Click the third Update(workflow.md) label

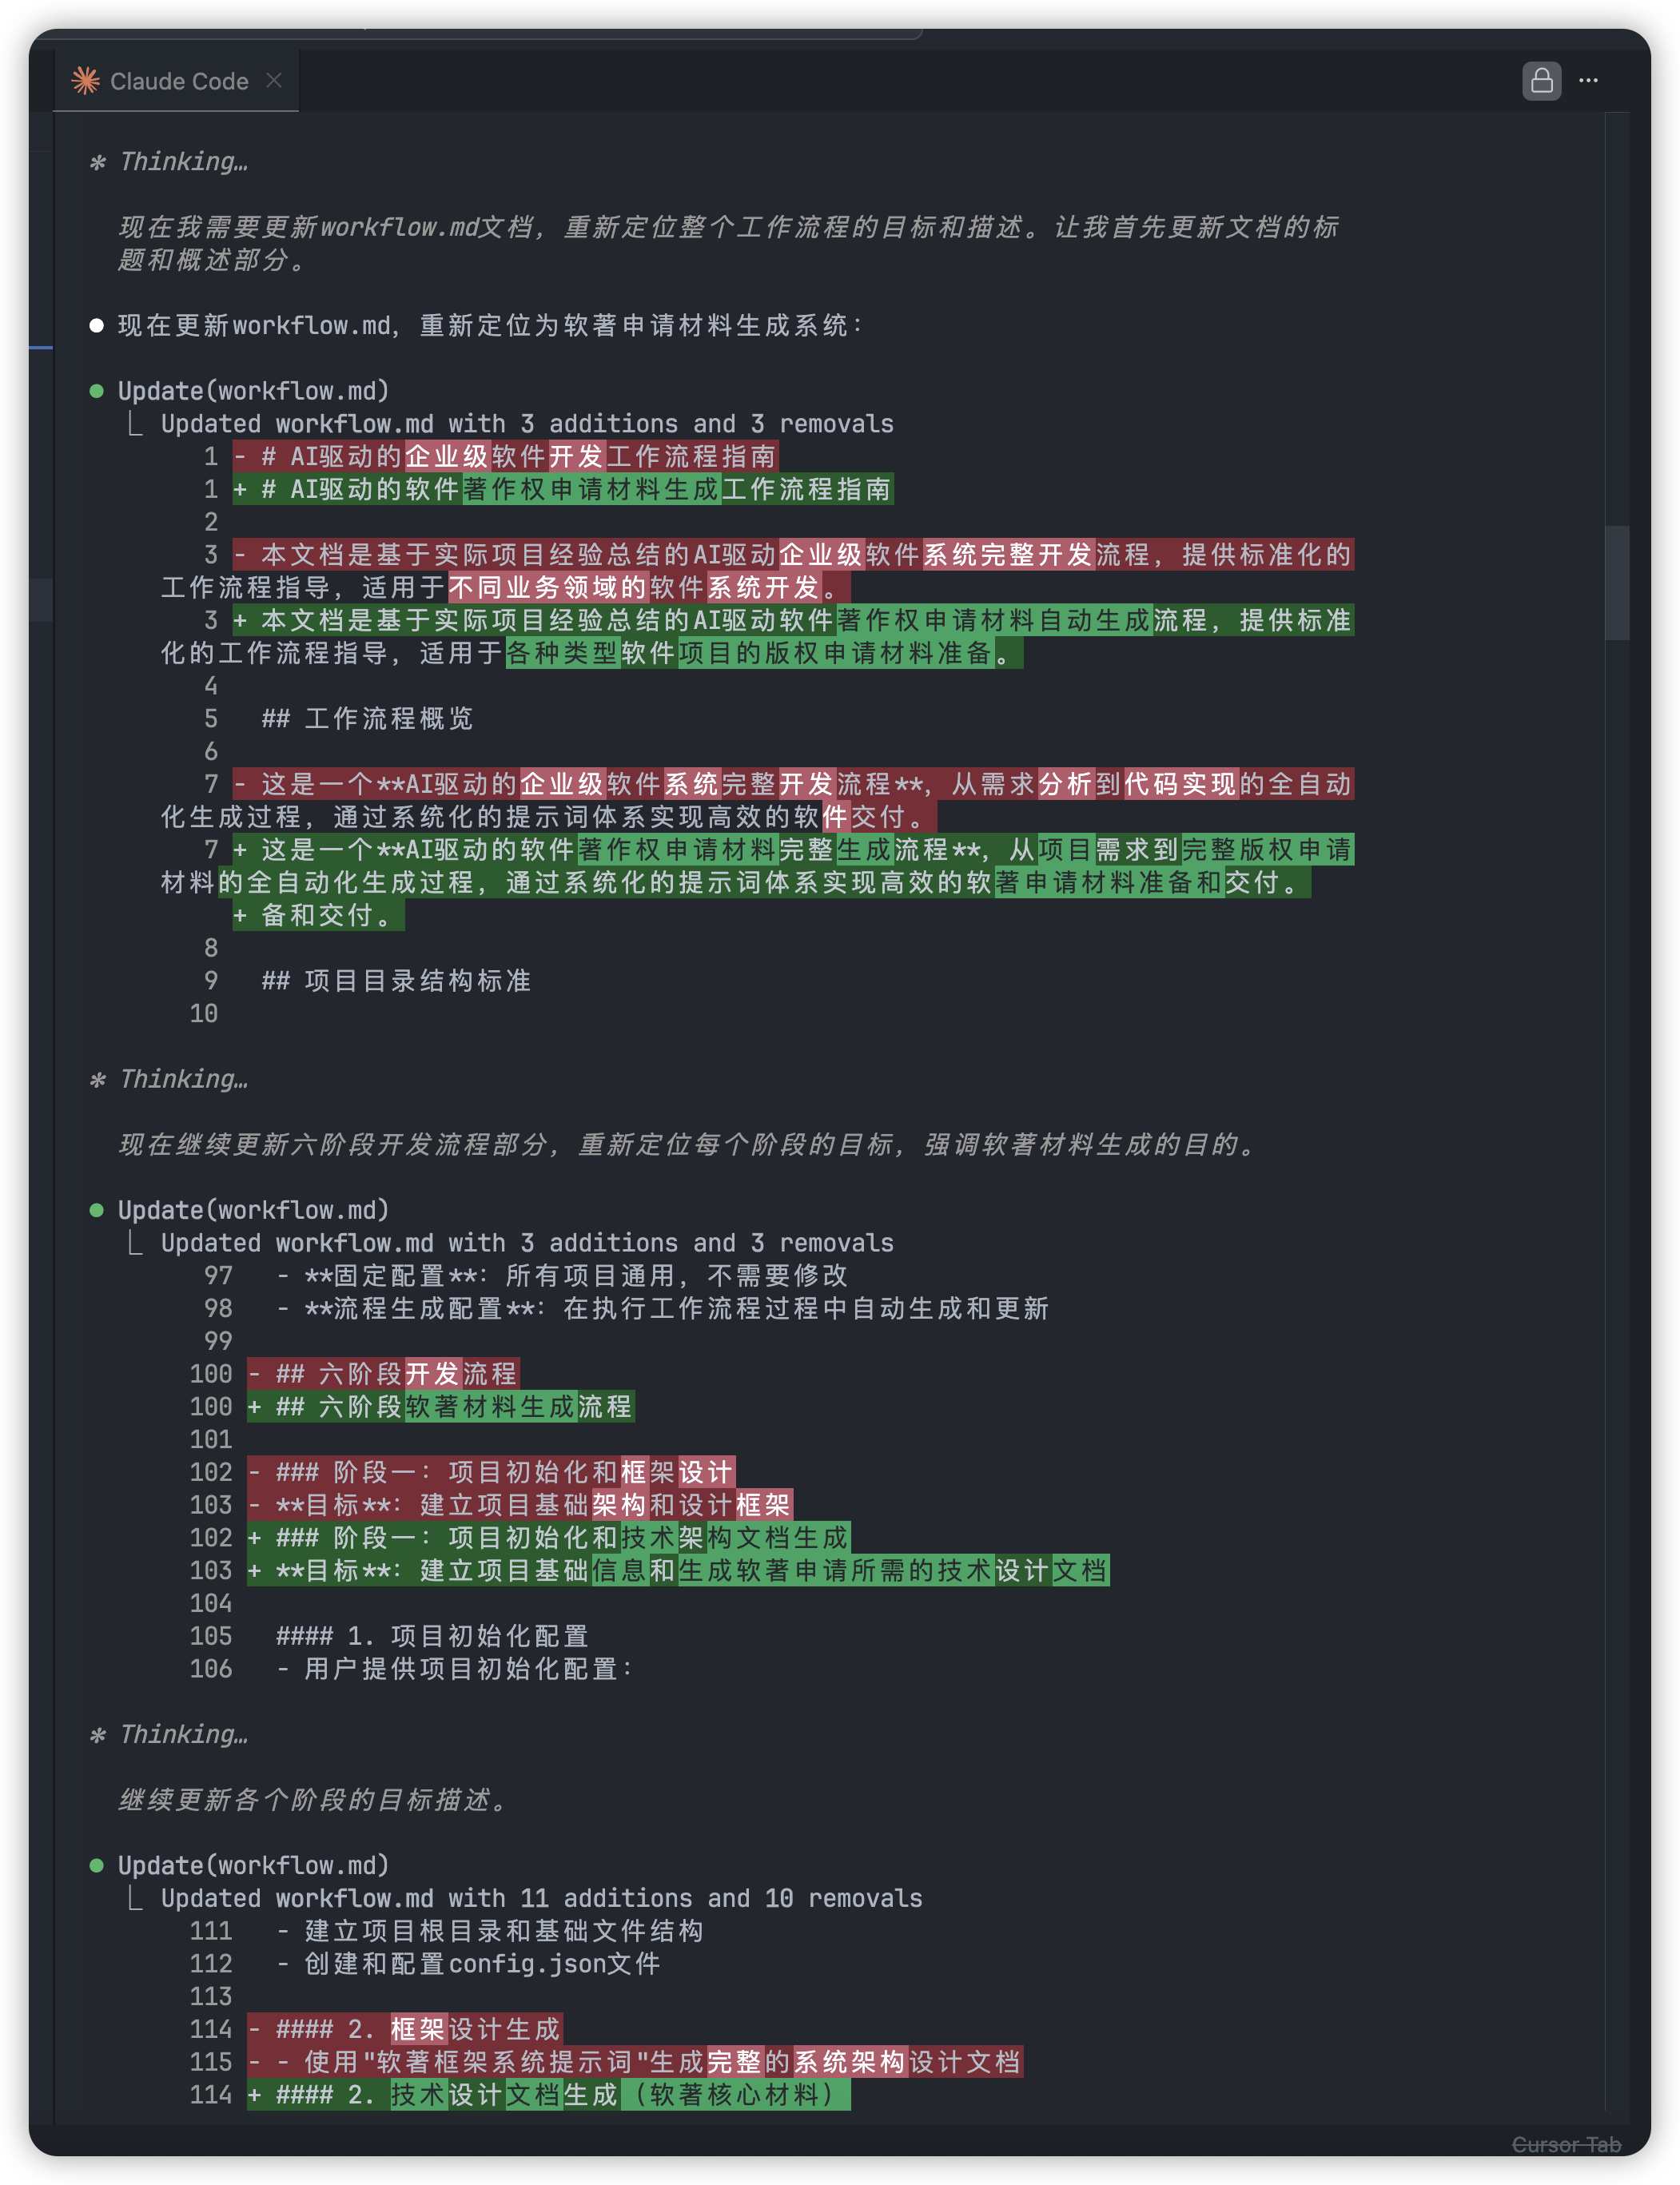(253, 1865)
